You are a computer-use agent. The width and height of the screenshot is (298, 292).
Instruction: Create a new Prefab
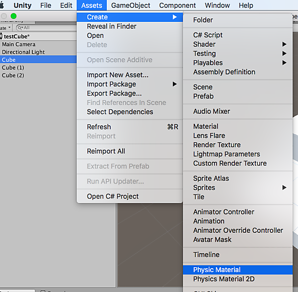tap(237, 97)
